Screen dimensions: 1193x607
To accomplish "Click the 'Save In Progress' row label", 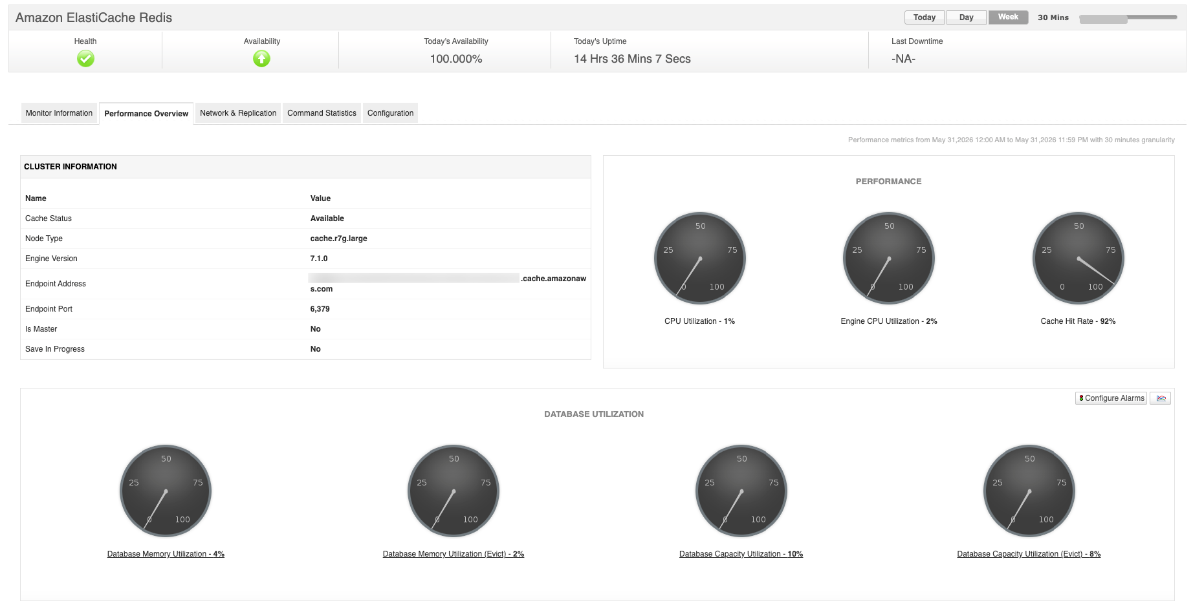I will pos(55,349).
